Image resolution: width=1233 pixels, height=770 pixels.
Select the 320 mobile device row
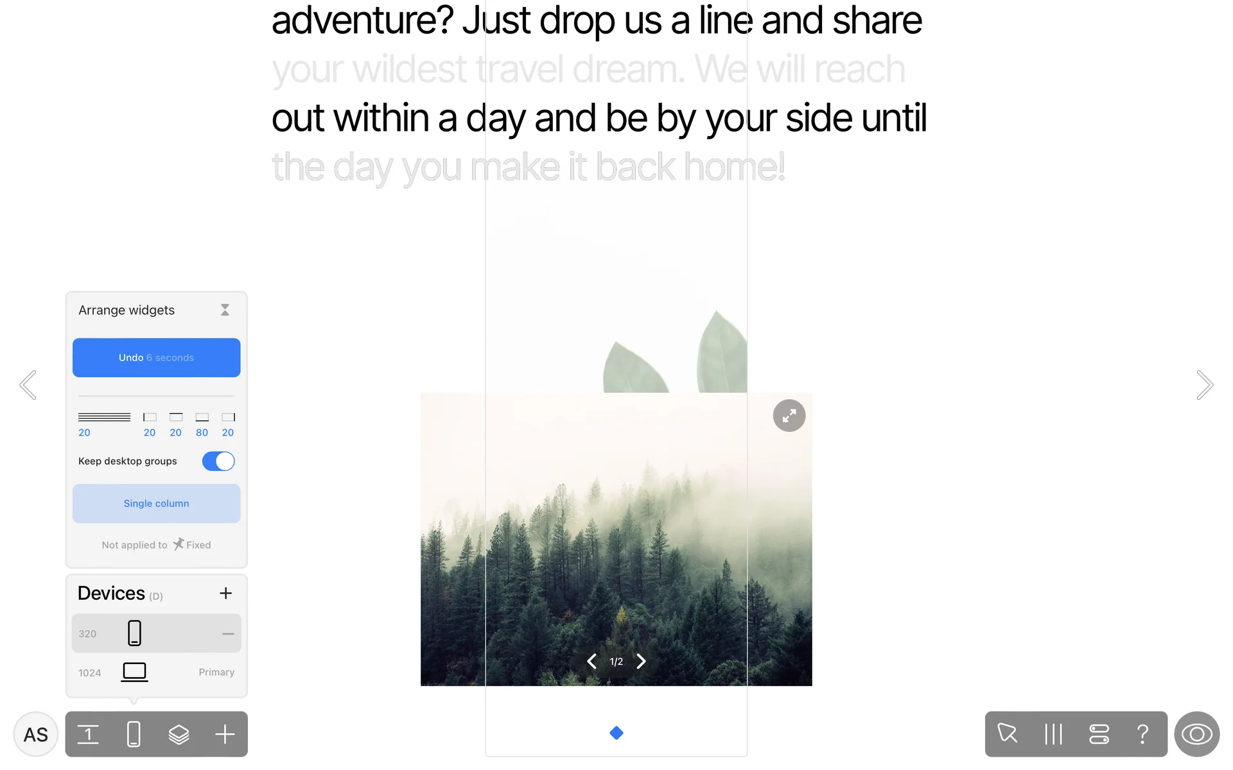pos(157,633)
